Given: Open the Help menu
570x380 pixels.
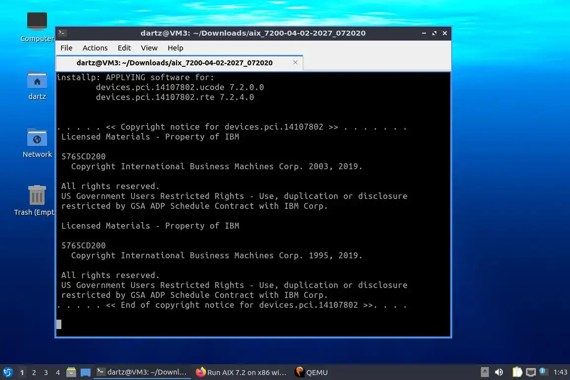Looking at the screenshot, I should (x=175, y=48).
